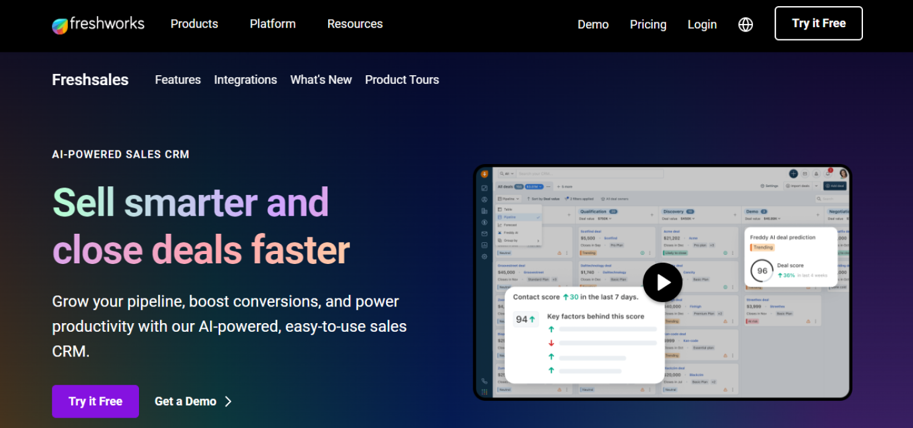Viewport: 913px width, 428px height.
Task: Click the apps grid icon in preview sidebar
Action: [x=484, y=392]
